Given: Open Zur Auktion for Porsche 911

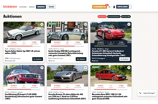Looking at the screenshot, I should click(x=125, y=59).
